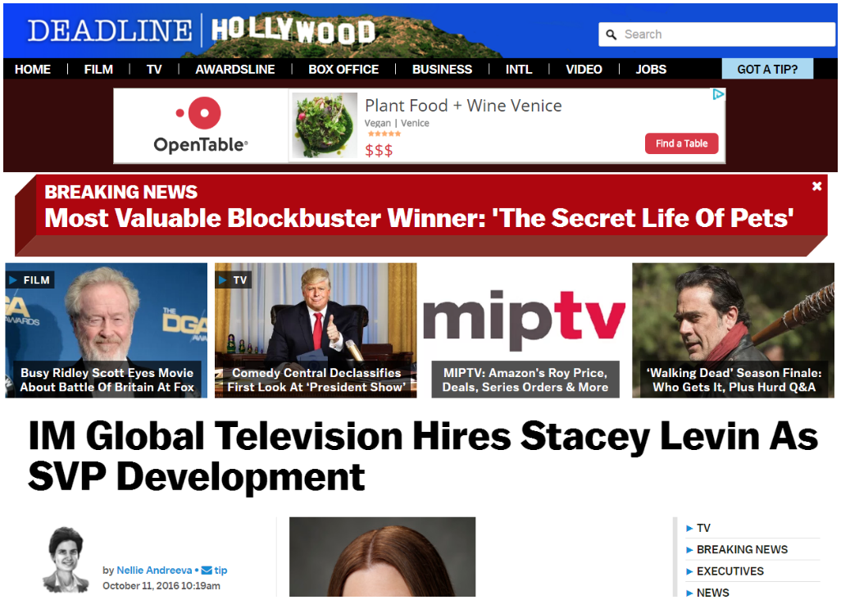Click the AdChoices icon on the ad
This screenshot has height=600, width=841.
click(x=718, y=95)
